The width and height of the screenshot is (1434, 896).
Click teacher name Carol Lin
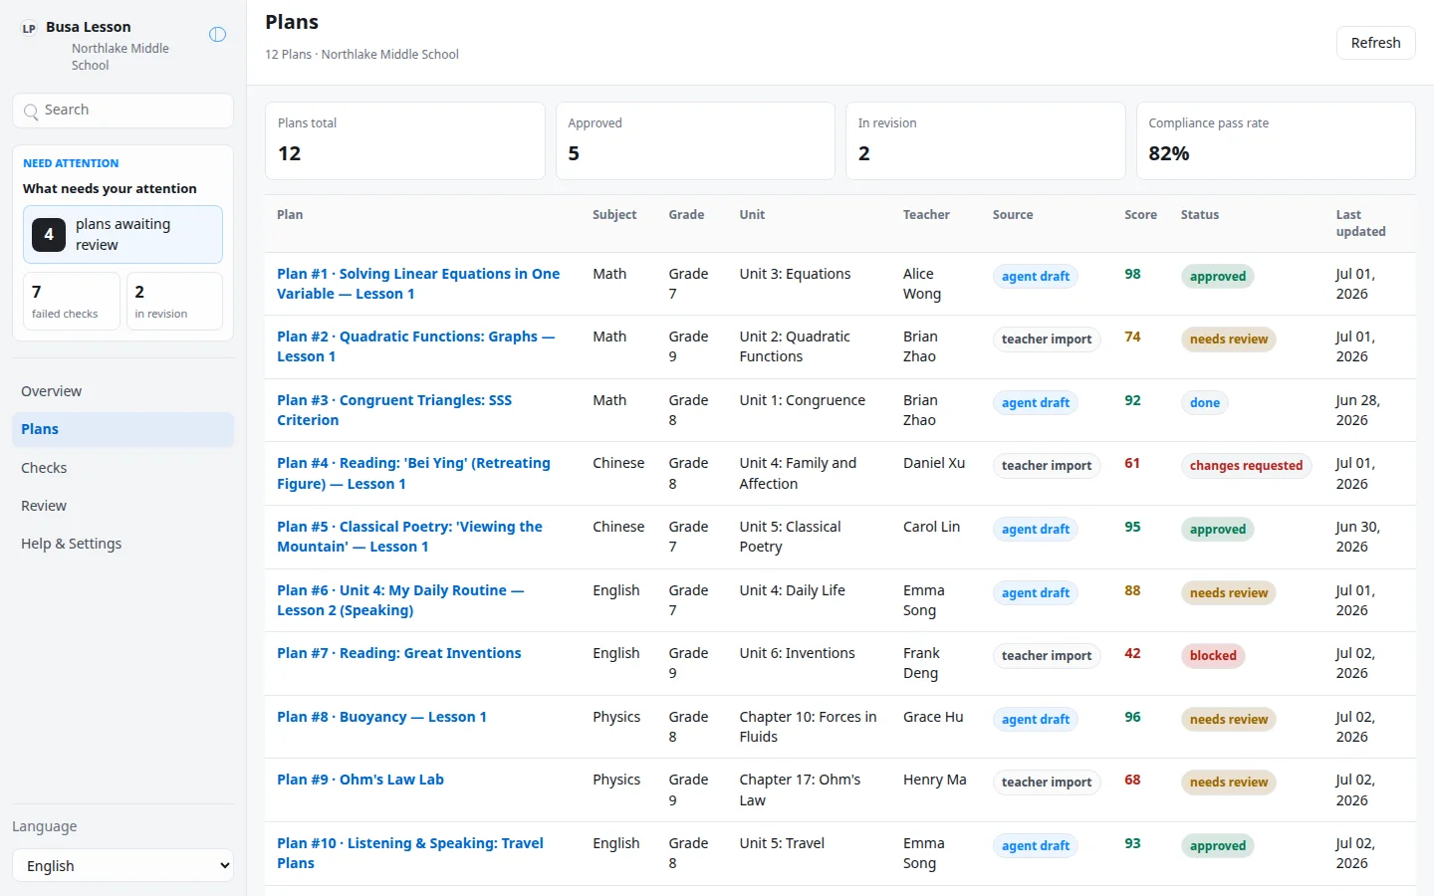click(x=931, y=527)
